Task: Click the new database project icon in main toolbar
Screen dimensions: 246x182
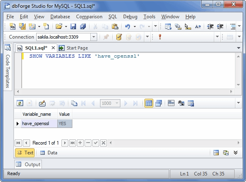Action: pos(22,26)
